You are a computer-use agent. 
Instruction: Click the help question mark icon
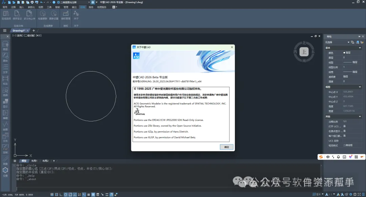(54, 2)
